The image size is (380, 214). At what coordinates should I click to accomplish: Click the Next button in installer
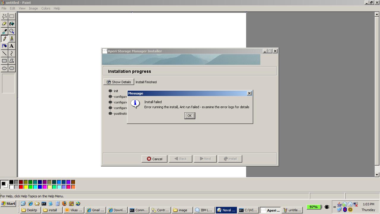coord(205,159)
